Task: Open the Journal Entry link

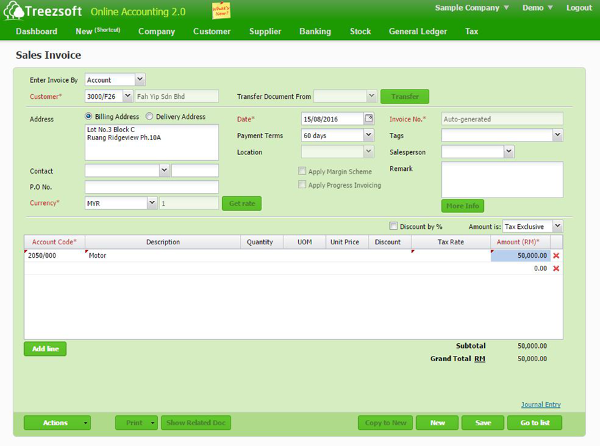Action: click(x=541, y=404)
